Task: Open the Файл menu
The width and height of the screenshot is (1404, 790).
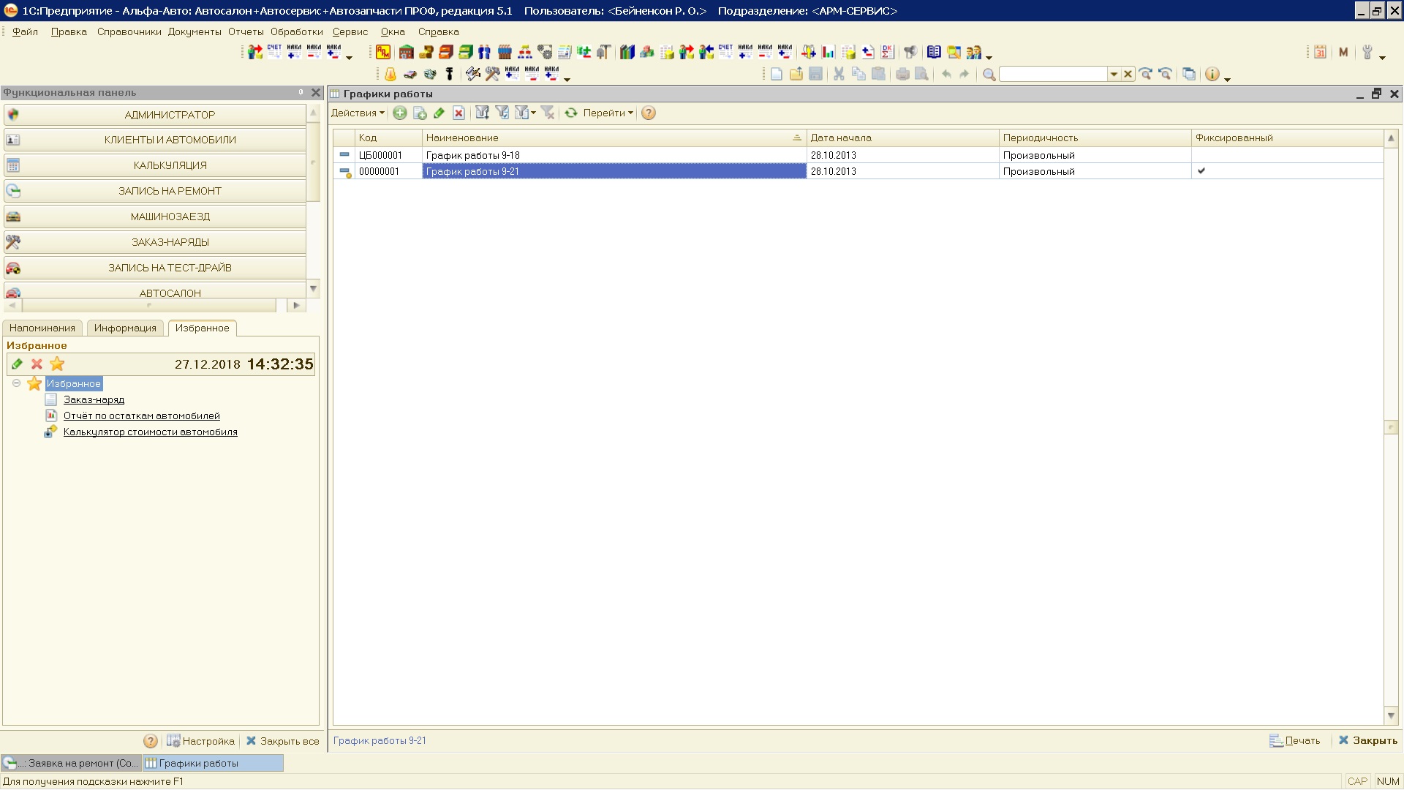Action: 25,31
